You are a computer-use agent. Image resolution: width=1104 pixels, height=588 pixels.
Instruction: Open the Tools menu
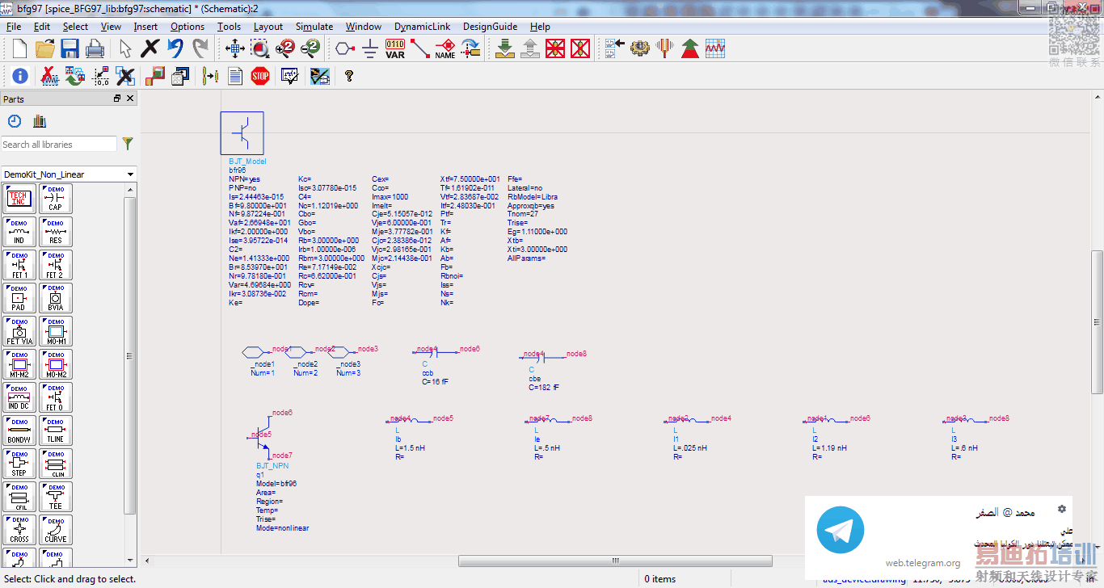coord(229,27)
